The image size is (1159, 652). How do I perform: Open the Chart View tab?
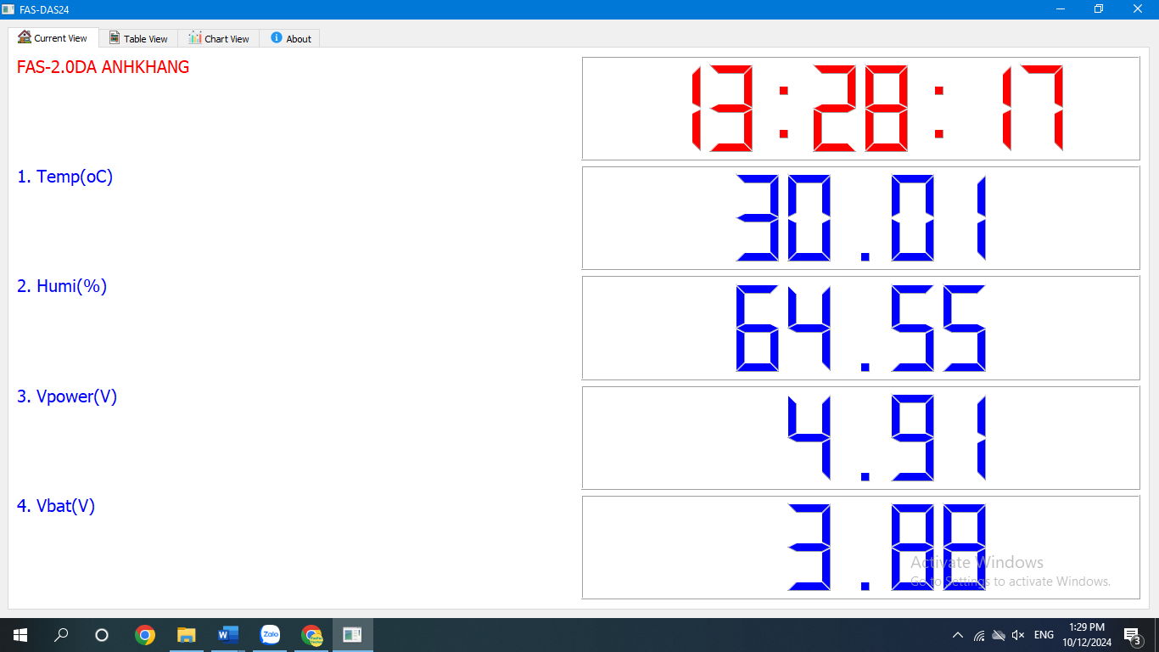click(219, 38)
